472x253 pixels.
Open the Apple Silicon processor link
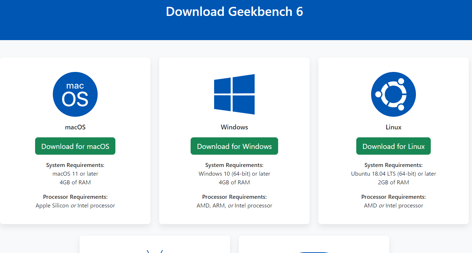[x=51, y=205]
